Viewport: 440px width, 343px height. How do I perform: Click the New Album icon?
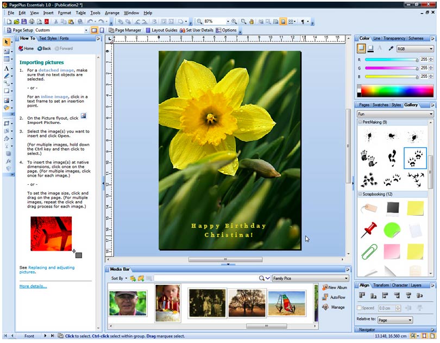coord(325,288)
